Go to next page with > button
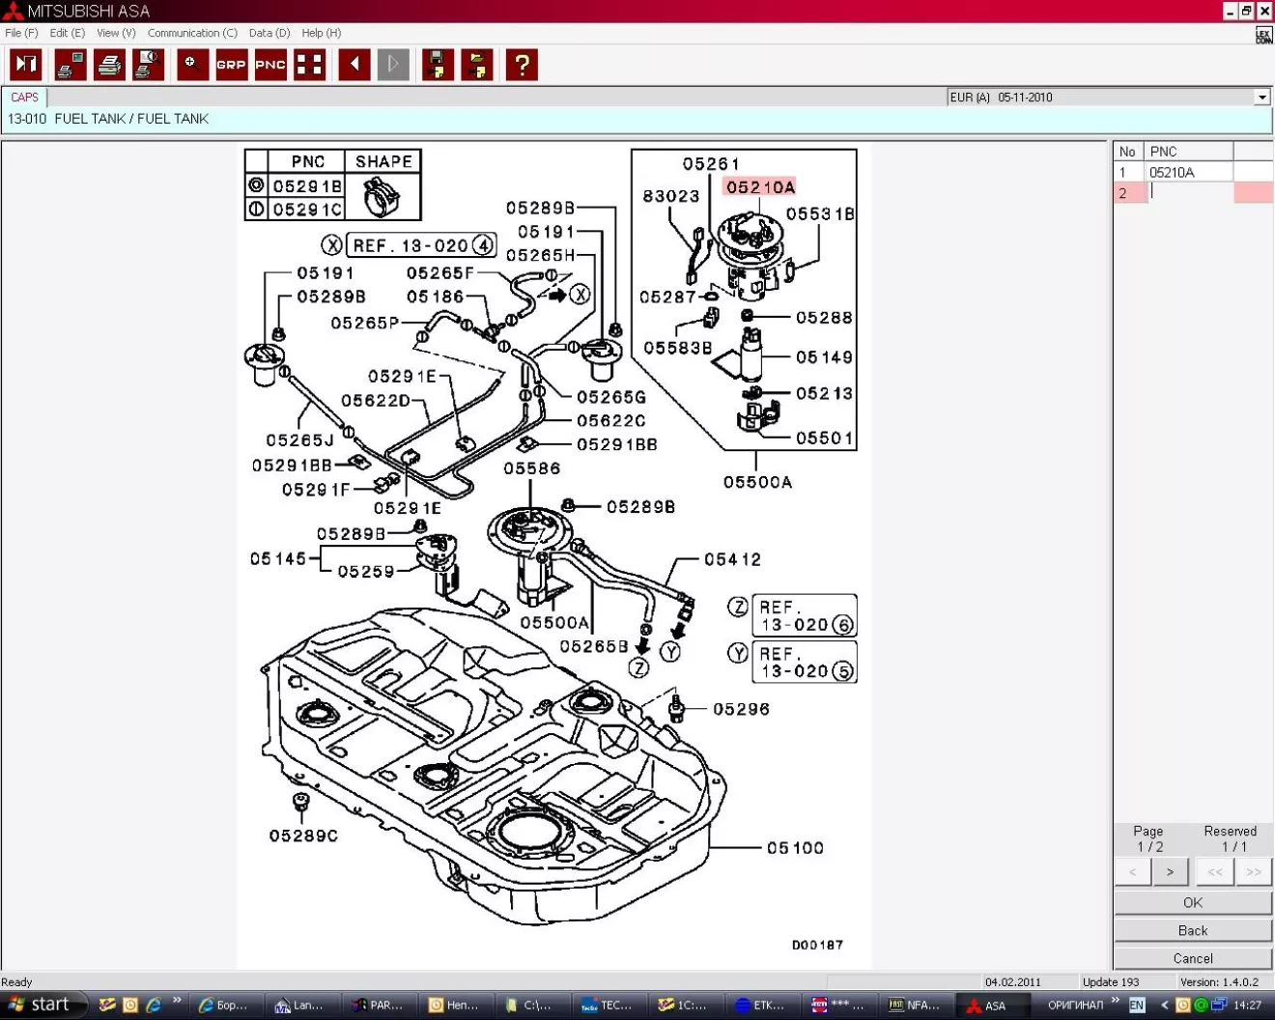This screenshot has height=1020, width=1275. point(1170,872)
